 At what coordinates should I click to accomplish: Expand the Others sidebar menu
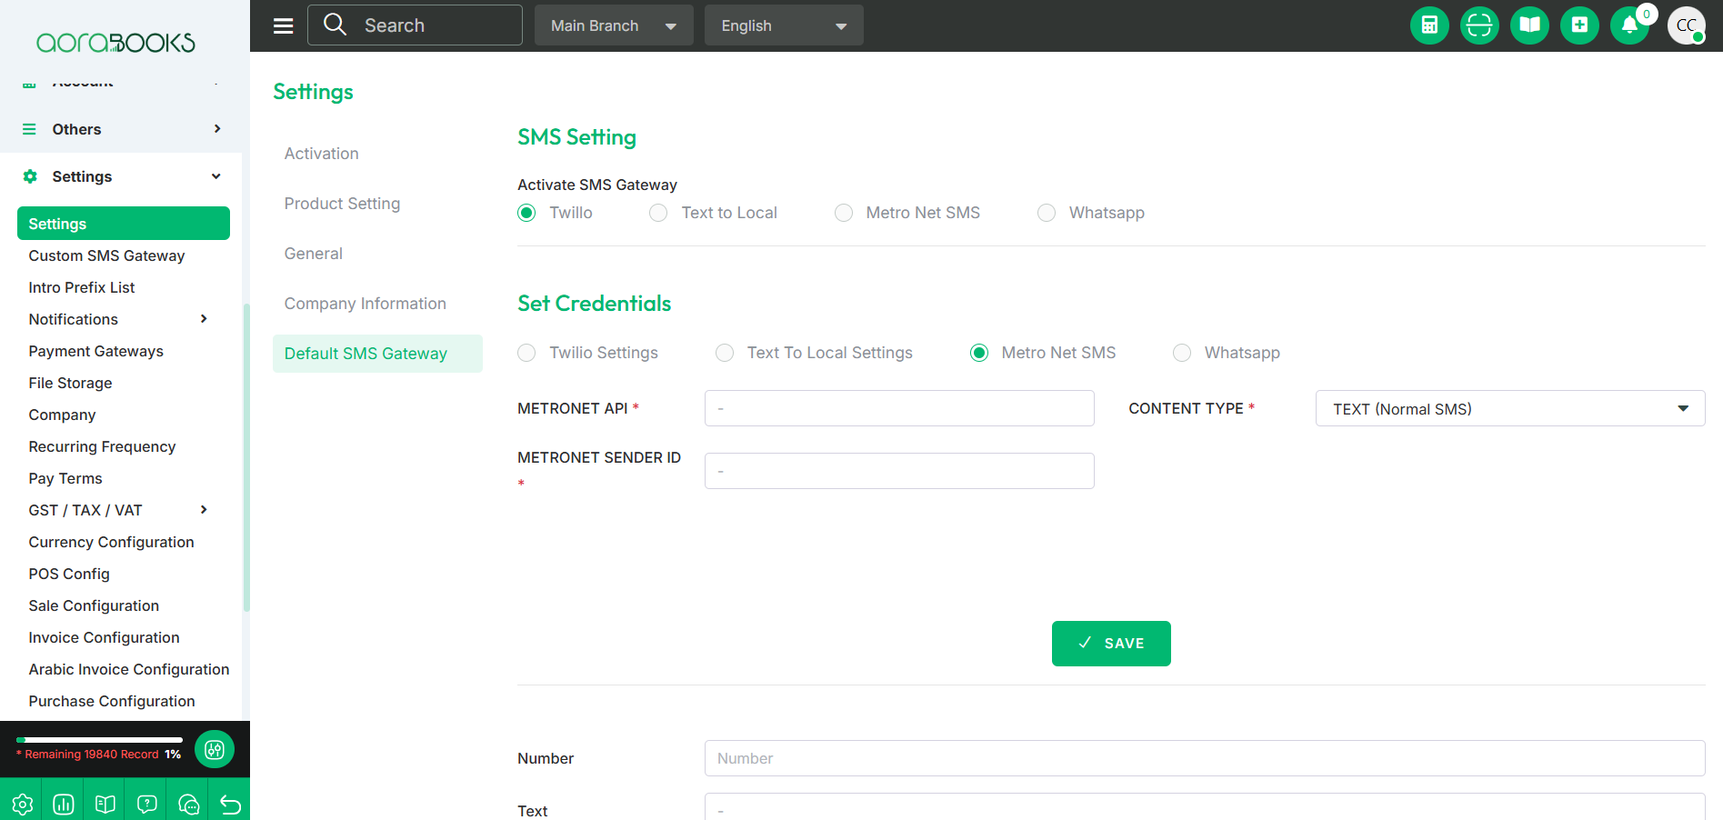[217, 129]
